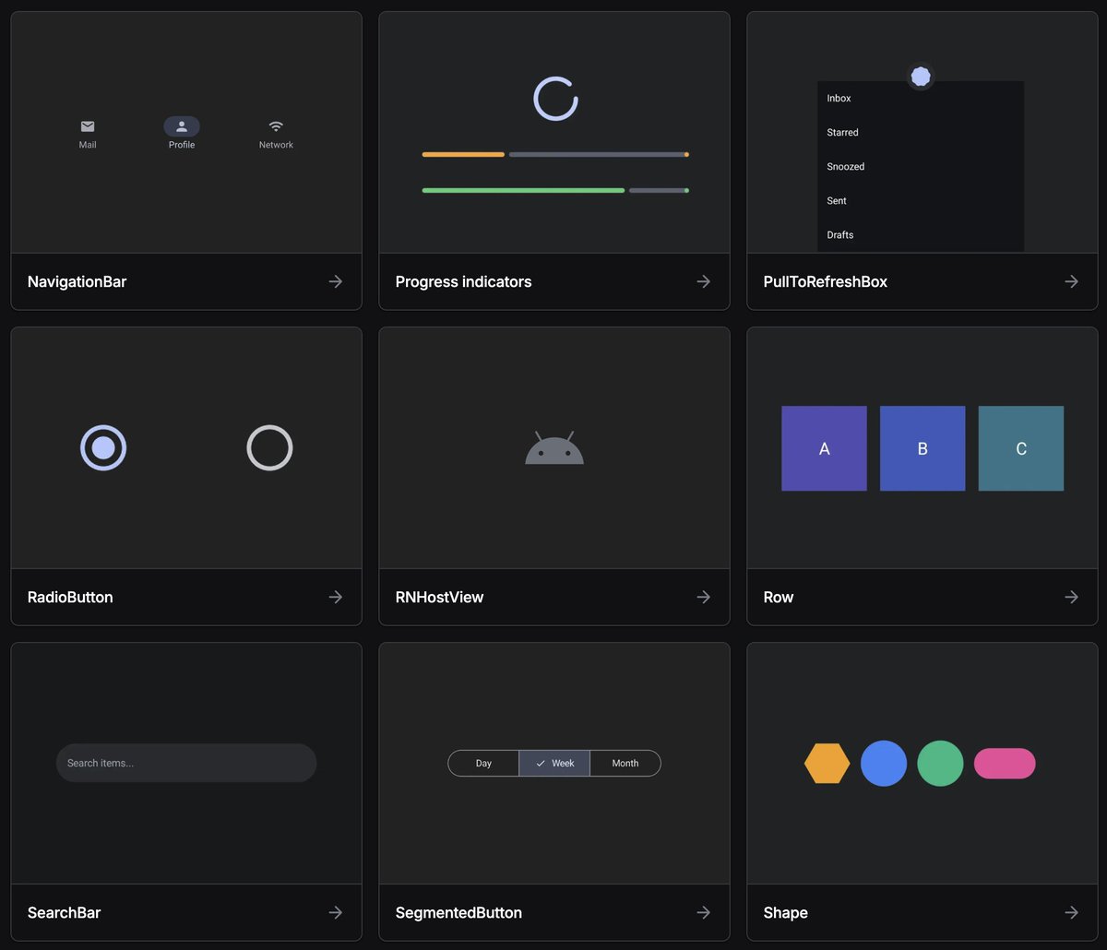Screen dimensions: 1107x950
Task: Click the pull-to-refresh indicator badge
Action: (x=921, y=77)
